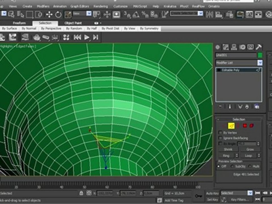272x204 pixels.
Task: Open the selection filter dropdown at toolbar left
Action: tap(4, 14)
